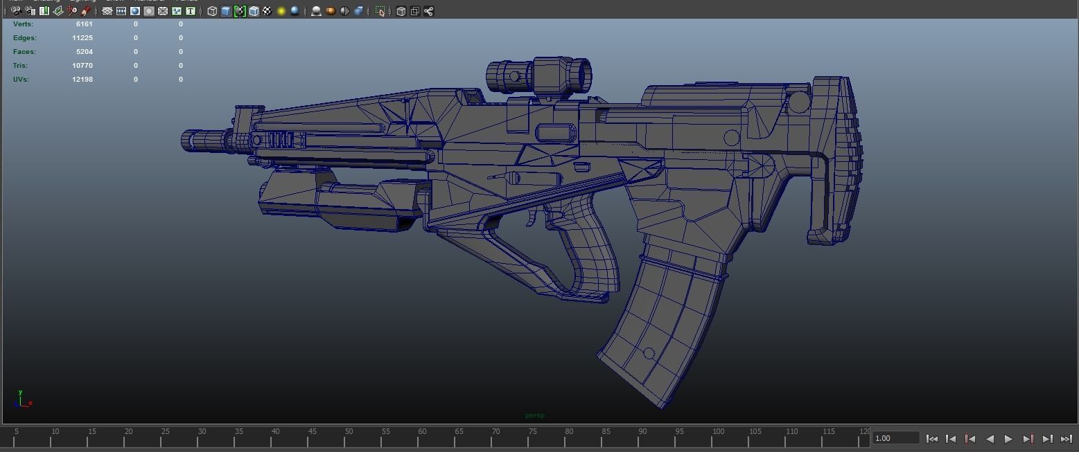This screenshot has height=452, width=1079.
Task: Go to end of playback range
Action: pyautogui.click(x=1067, y=439)
